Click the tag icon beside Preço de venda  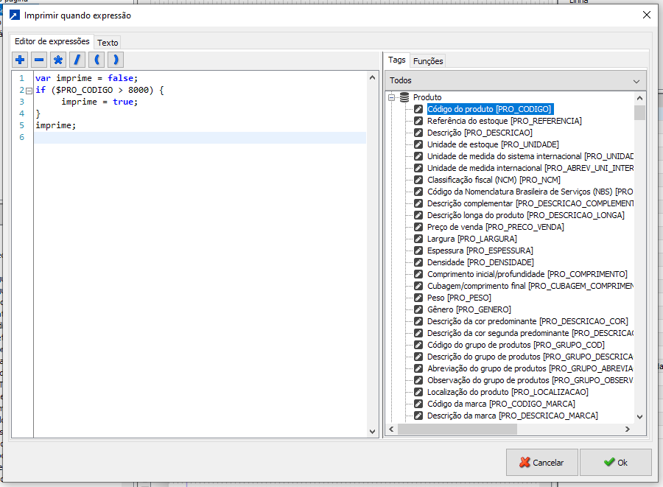click(x=418, y=227)
